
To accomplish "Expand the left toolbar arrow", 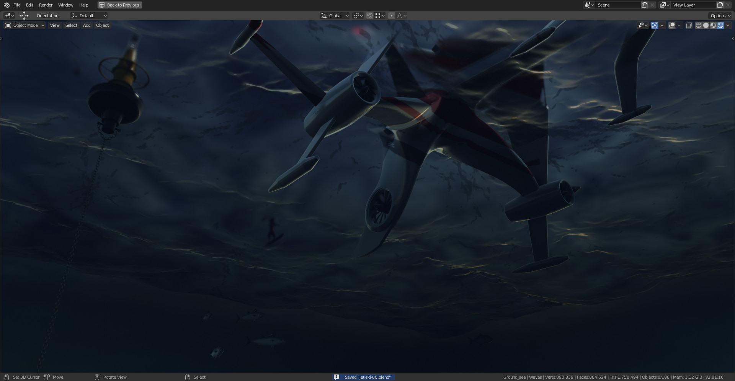I will point(2,38).
